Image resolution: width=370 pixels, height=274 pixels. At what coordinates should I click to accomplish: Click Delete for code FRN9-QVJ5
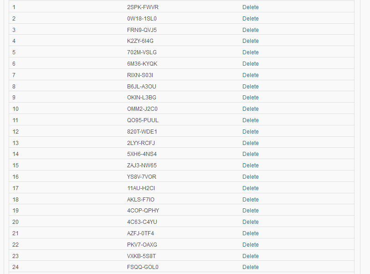[250, 30]
